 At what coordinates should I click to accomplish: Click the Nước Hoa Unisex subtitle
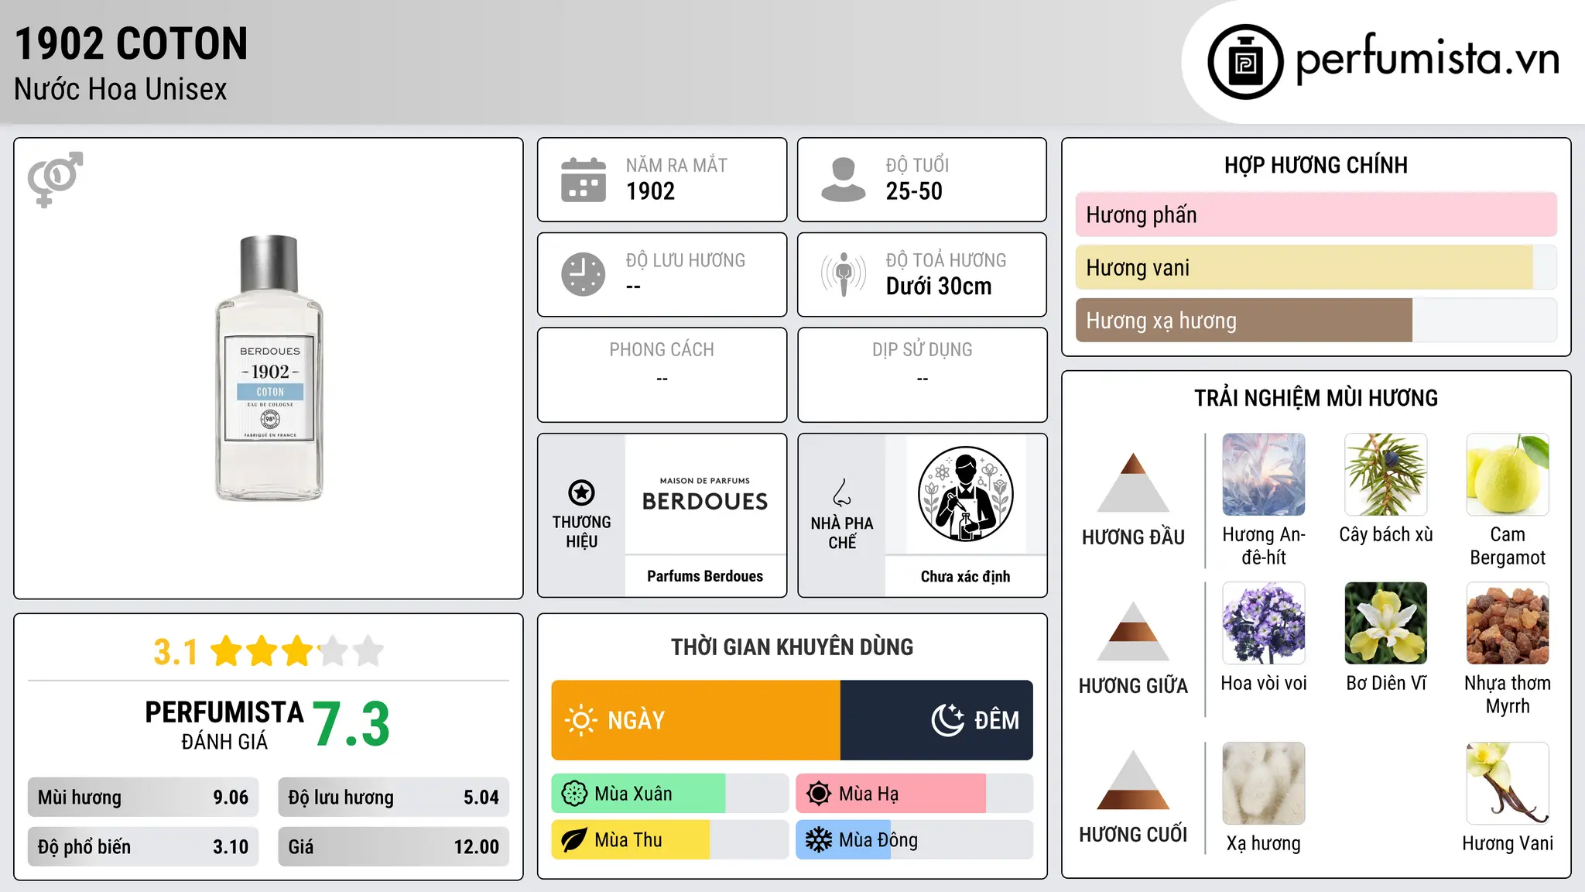pos(121,90)
